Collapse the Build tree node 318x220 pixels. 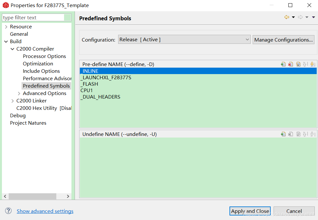(x=6, y=42)
